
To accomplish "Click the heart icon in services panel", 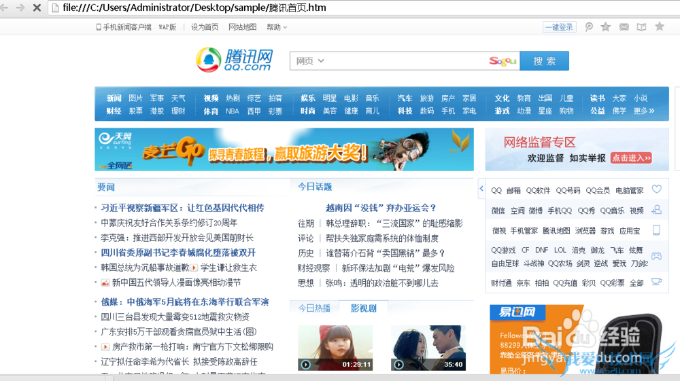I will (656, 189).
